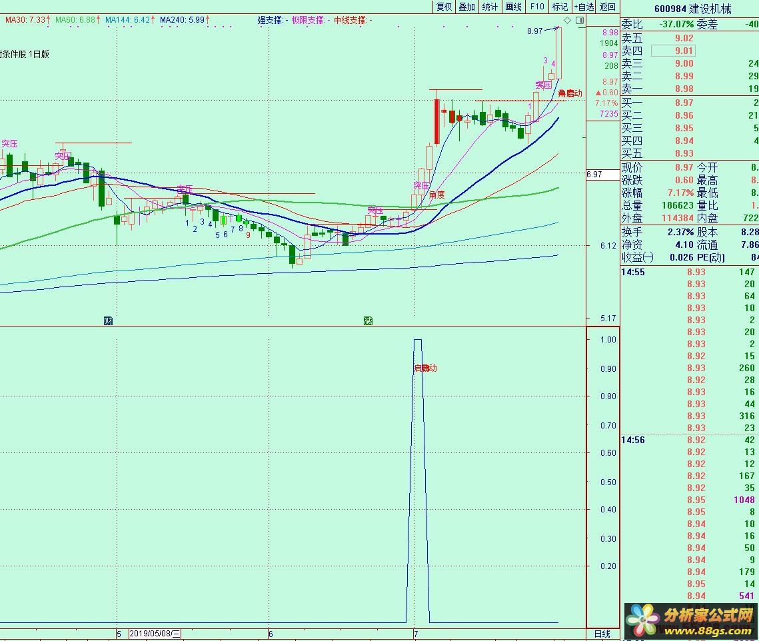This screenshot has height=641, width=759.
Task: Open F10 company info
Action: [537, 7]
